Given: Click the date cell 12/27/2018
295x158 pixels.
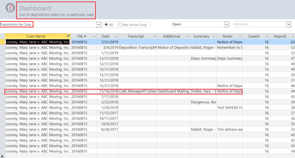Looking at the screenshot, I should click(108, 86).
